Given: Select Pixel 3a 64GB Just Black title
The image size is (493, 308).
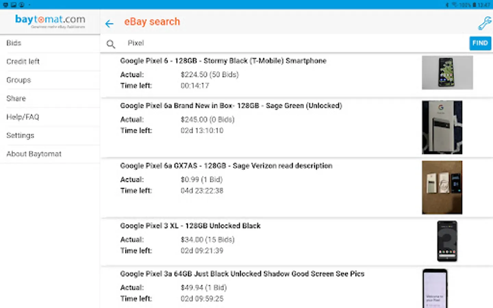Looking at the screenshot, I should click(242, 274).
